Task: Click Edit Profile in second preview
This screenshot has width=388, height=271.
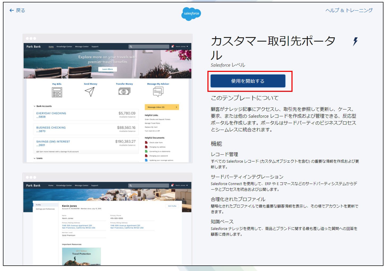Action: (172, 206)
